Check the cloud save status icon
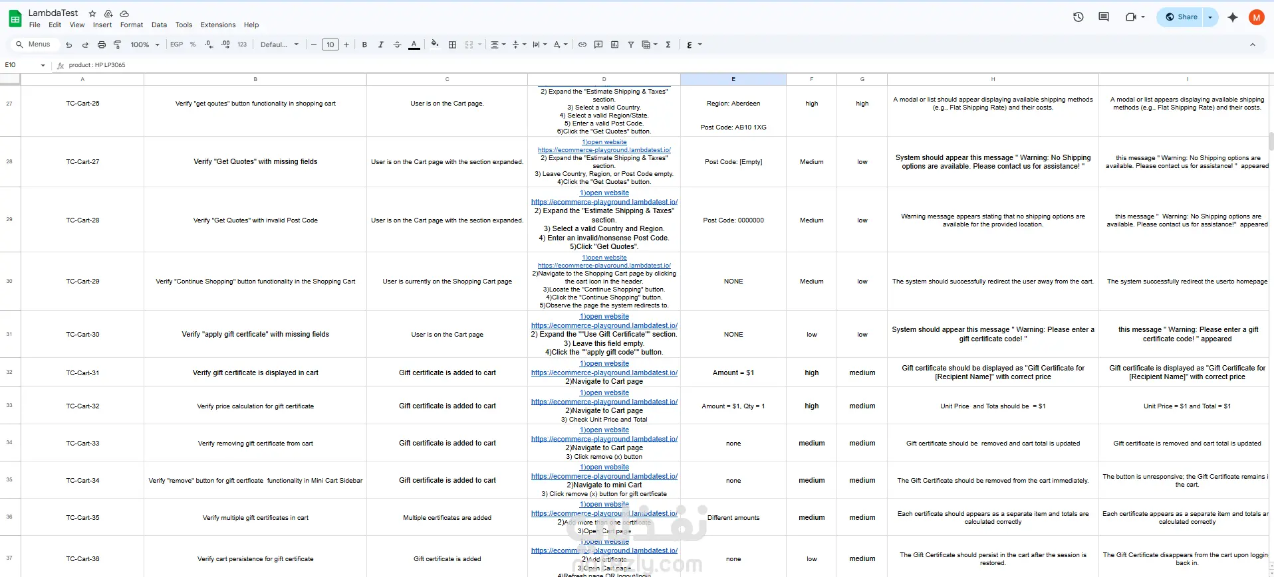The width and height of the screenshot is (1274, 577). pyautogui.click(x=124, y=13)
